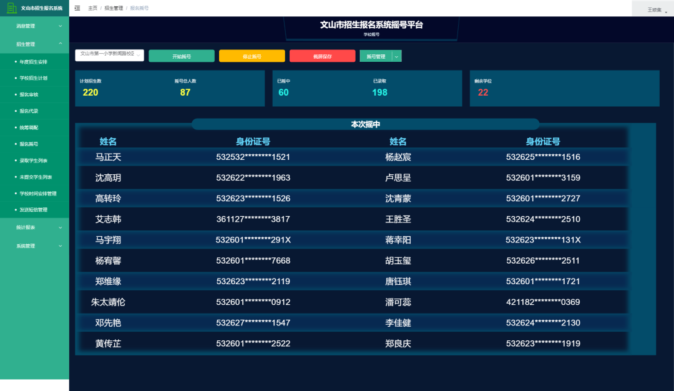The width and height of the screenshot is (674, 391).
Task: Click the 剩余学位 statistics card
Action: coord(564,88)
